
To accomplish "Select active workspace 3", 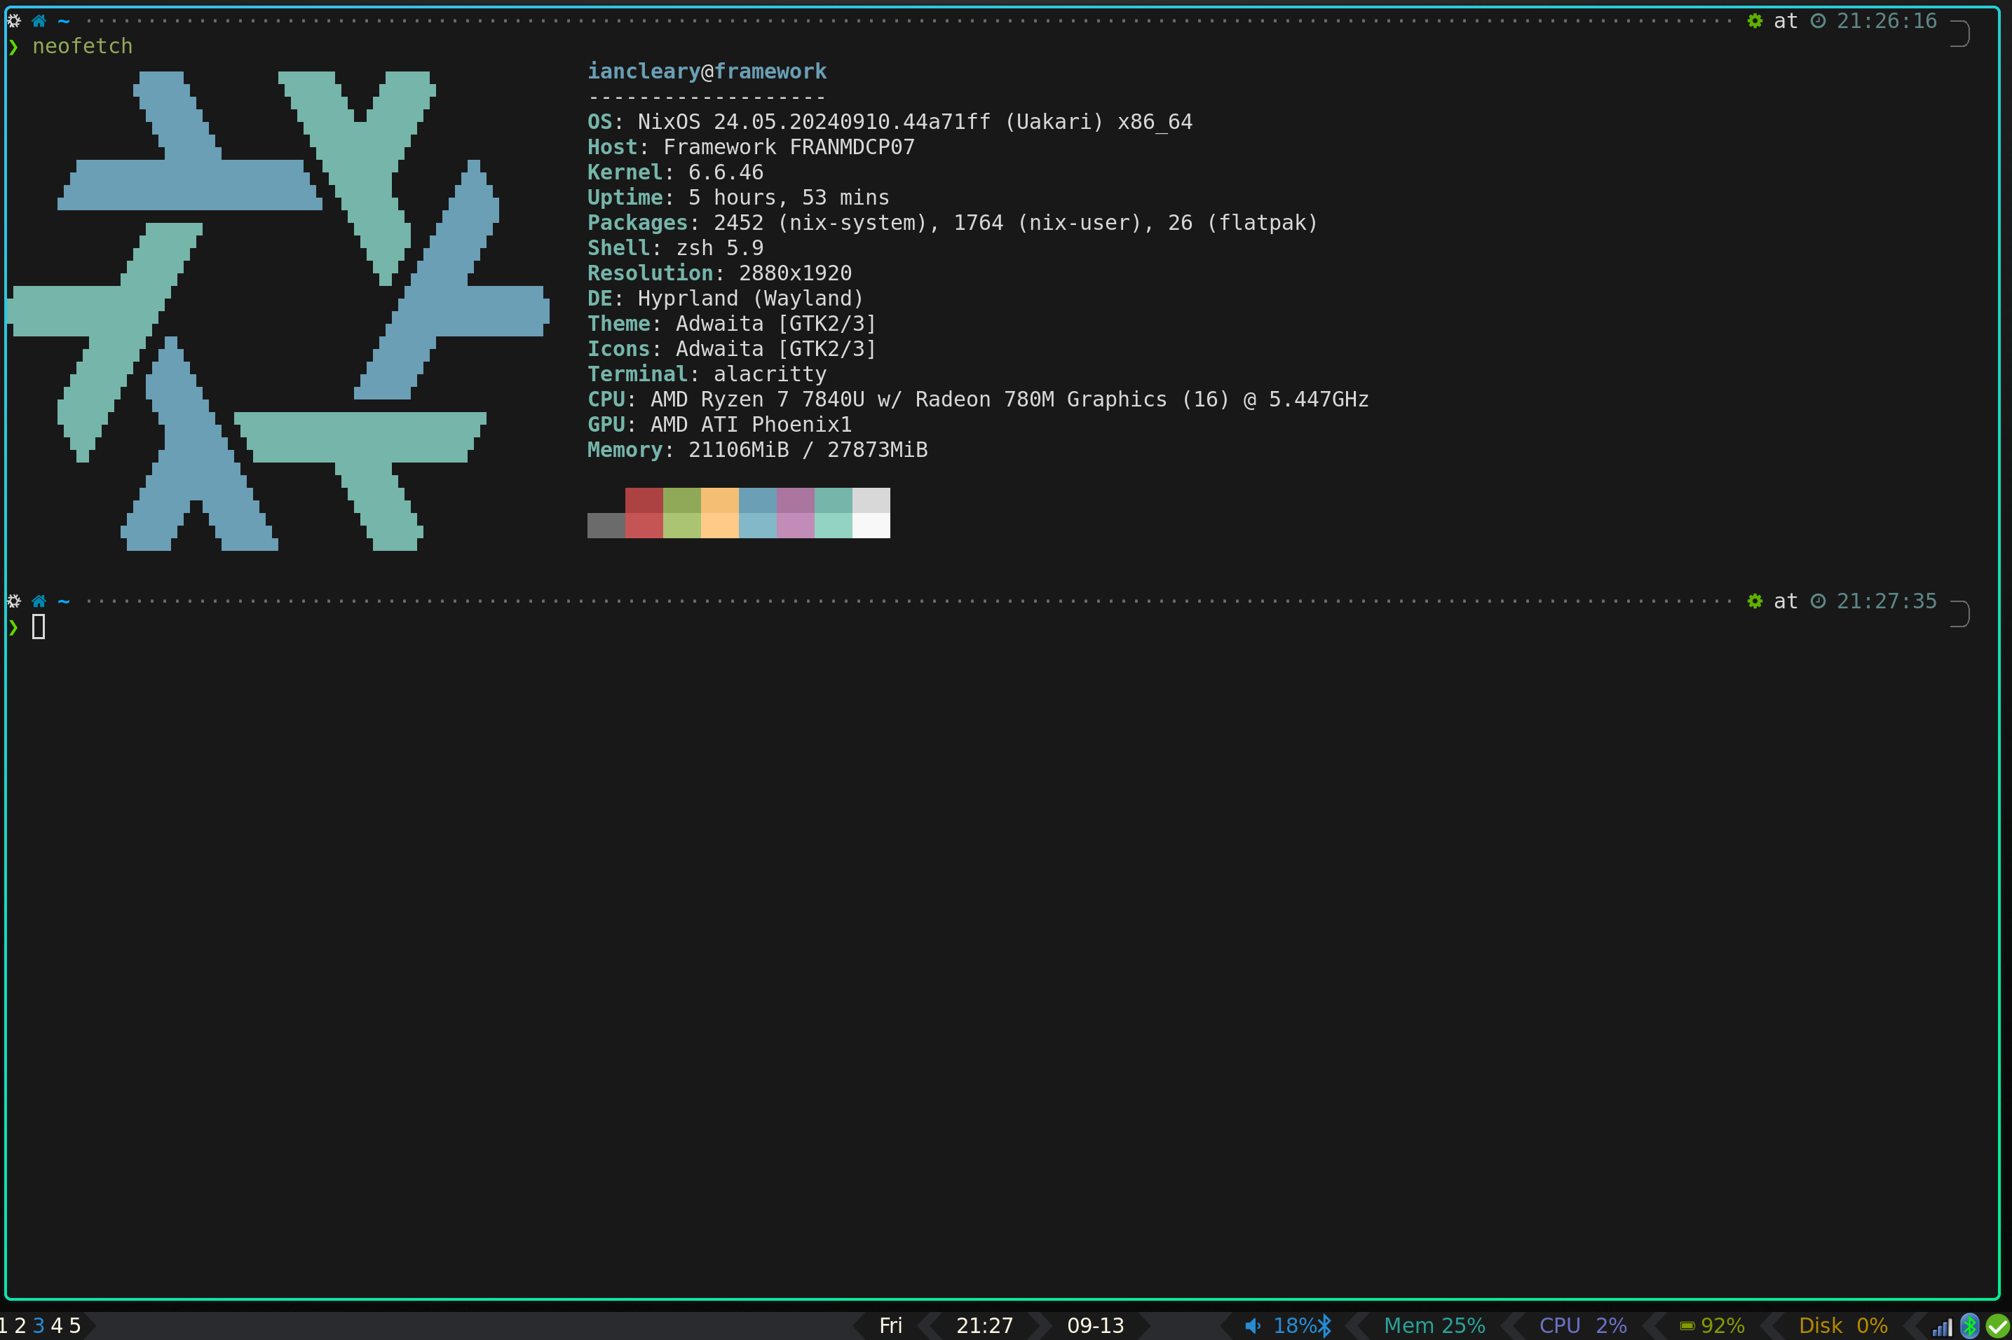I will (x=39, y=1325).
